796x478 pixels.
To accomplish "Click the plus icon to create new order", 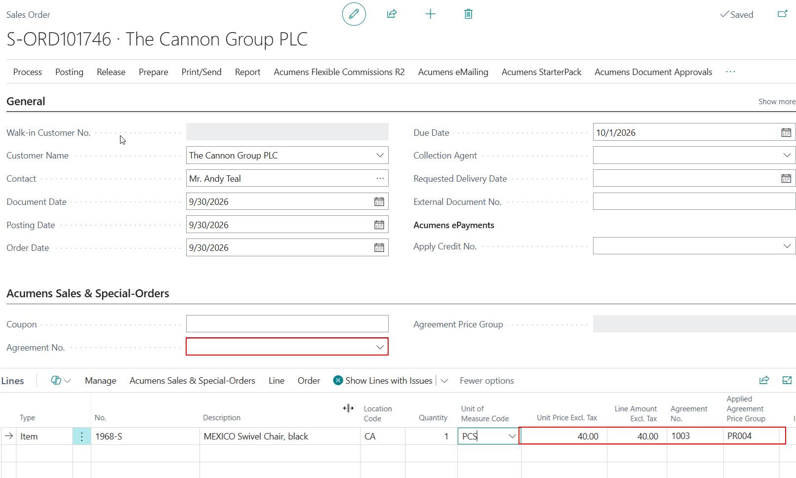I will point(430,14).
